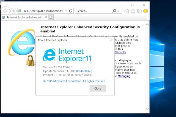Click the 2015 Microsoft Corporation copyright text
176x117 pixels.
pos(75,81)
